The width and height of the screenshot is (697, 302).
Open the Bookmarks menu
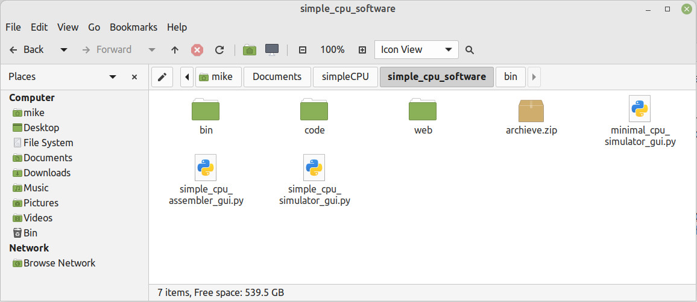[x=133, y=27]
